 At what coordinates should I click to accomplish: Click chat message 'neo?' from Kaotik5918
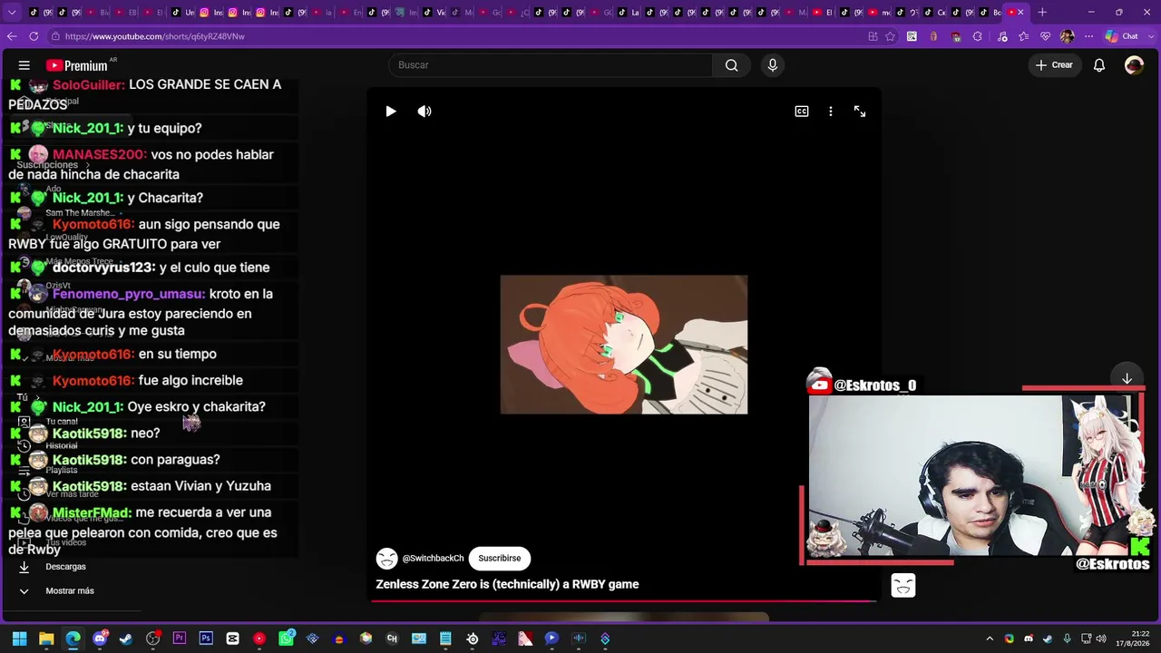pos(145,434)
